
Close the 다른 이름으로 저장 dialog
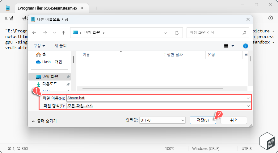[x=248, y=19]
